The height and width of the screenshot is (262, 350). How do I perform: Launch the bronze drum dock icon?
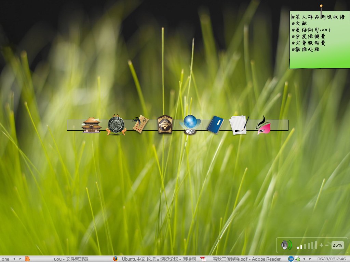(116, 125)
